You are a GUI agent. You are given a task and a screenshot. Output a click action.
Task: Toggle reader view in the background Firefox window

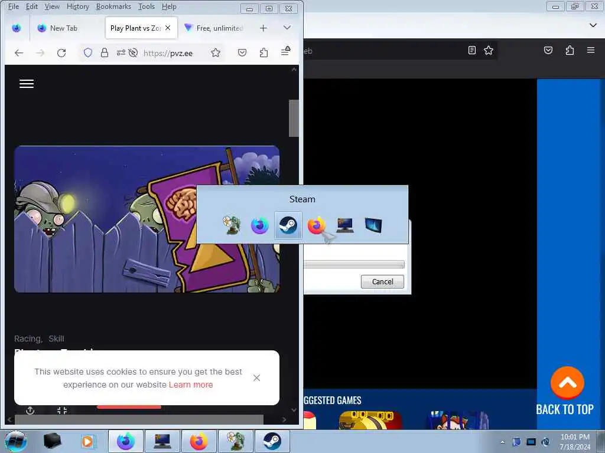point(471,50)
